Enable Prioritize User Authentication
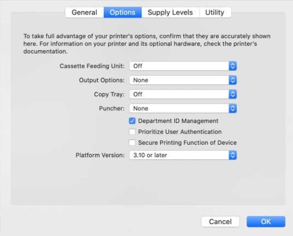 coord(132,132)
